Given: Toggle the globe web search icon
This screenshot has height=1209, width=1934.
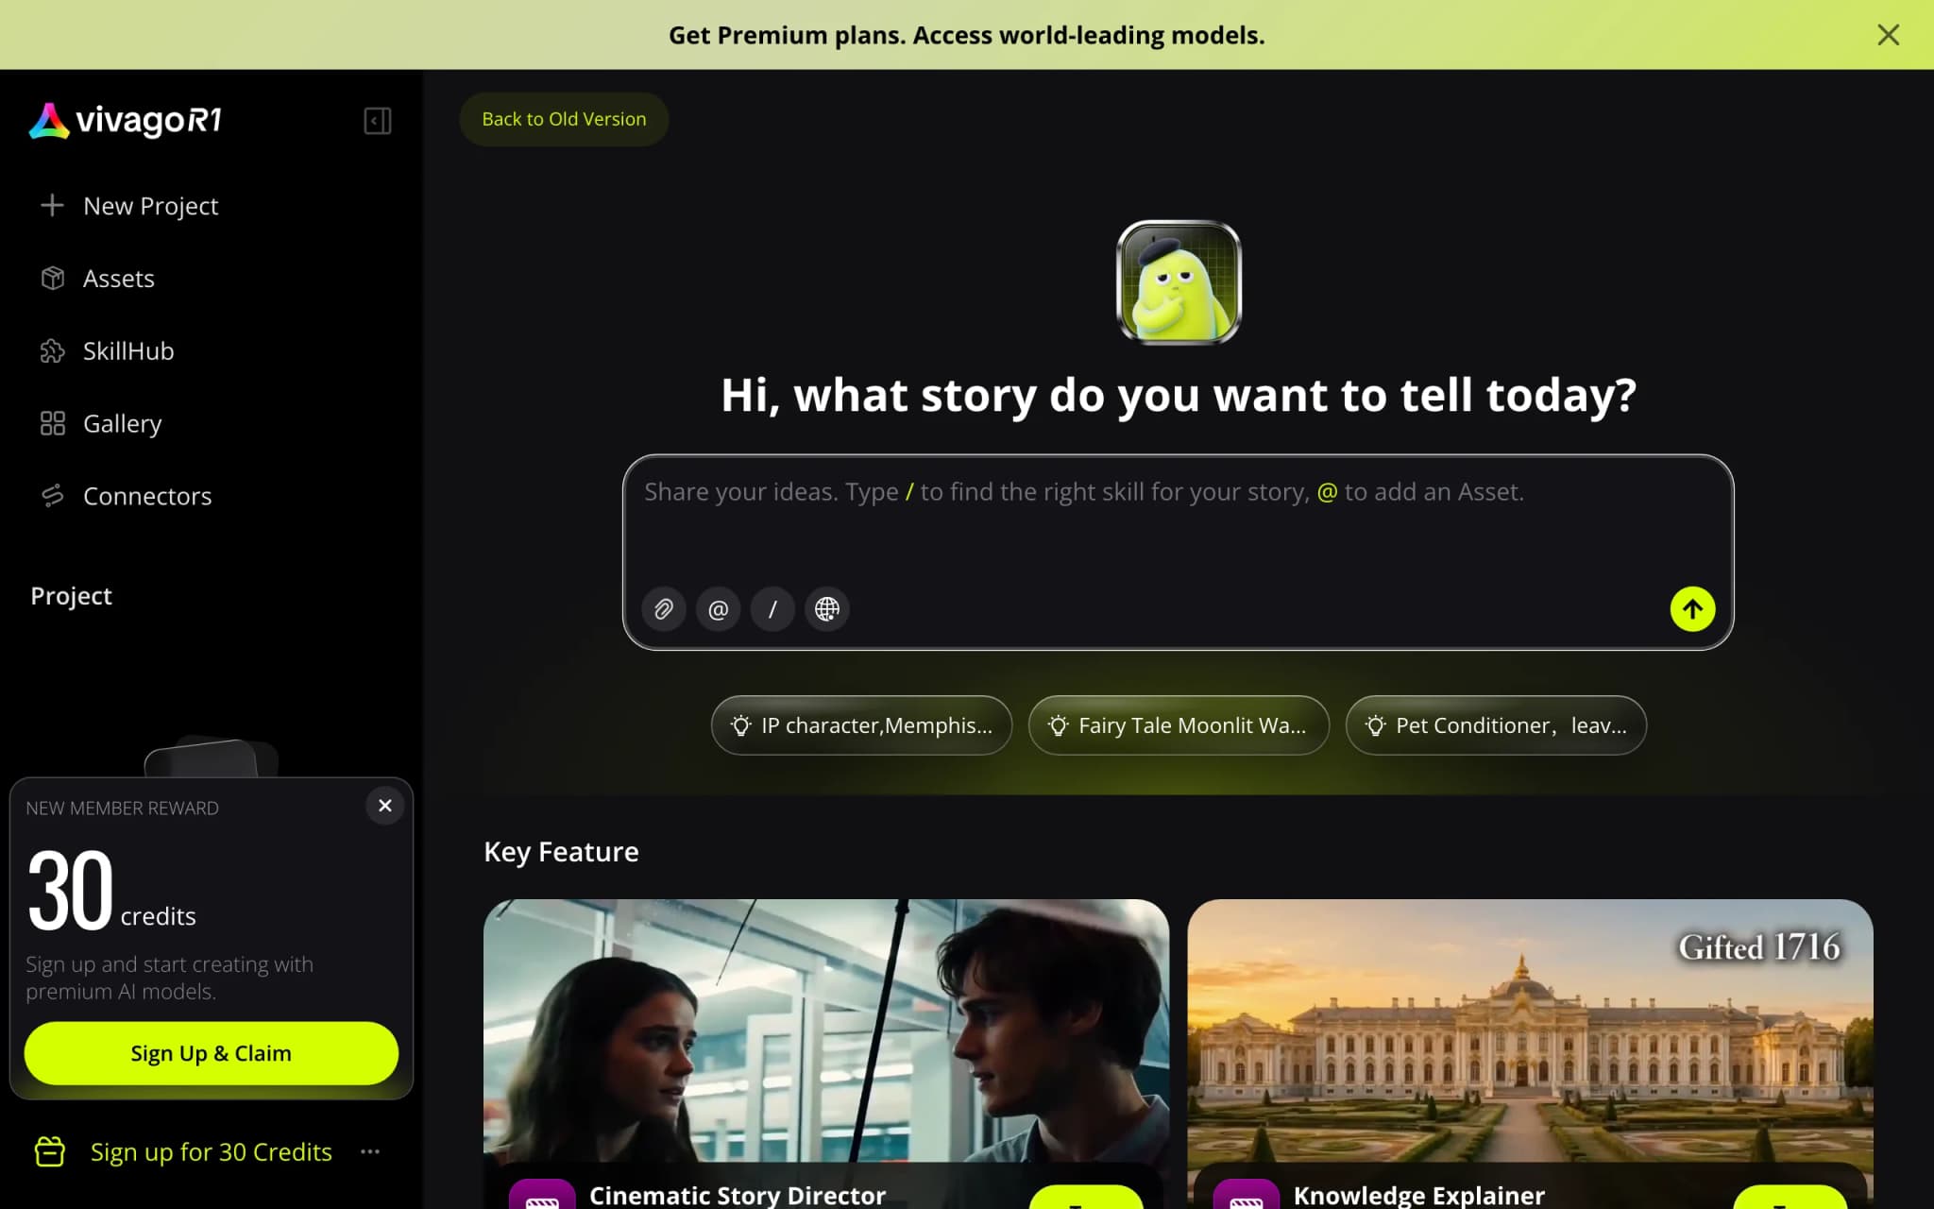Looking at the screenshot, I should tap(827, 609).
